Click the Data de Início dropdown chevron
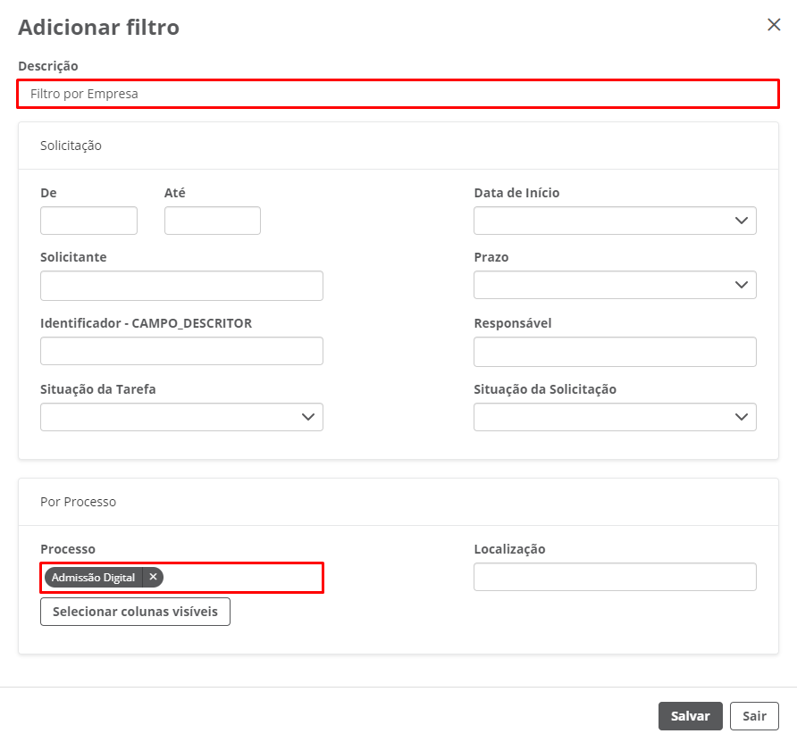This screenshot has height=742, width=797. tap(741, 221)
